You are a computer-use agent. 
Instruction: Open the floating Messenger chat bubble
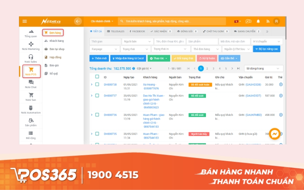click(x=275, y=134)
